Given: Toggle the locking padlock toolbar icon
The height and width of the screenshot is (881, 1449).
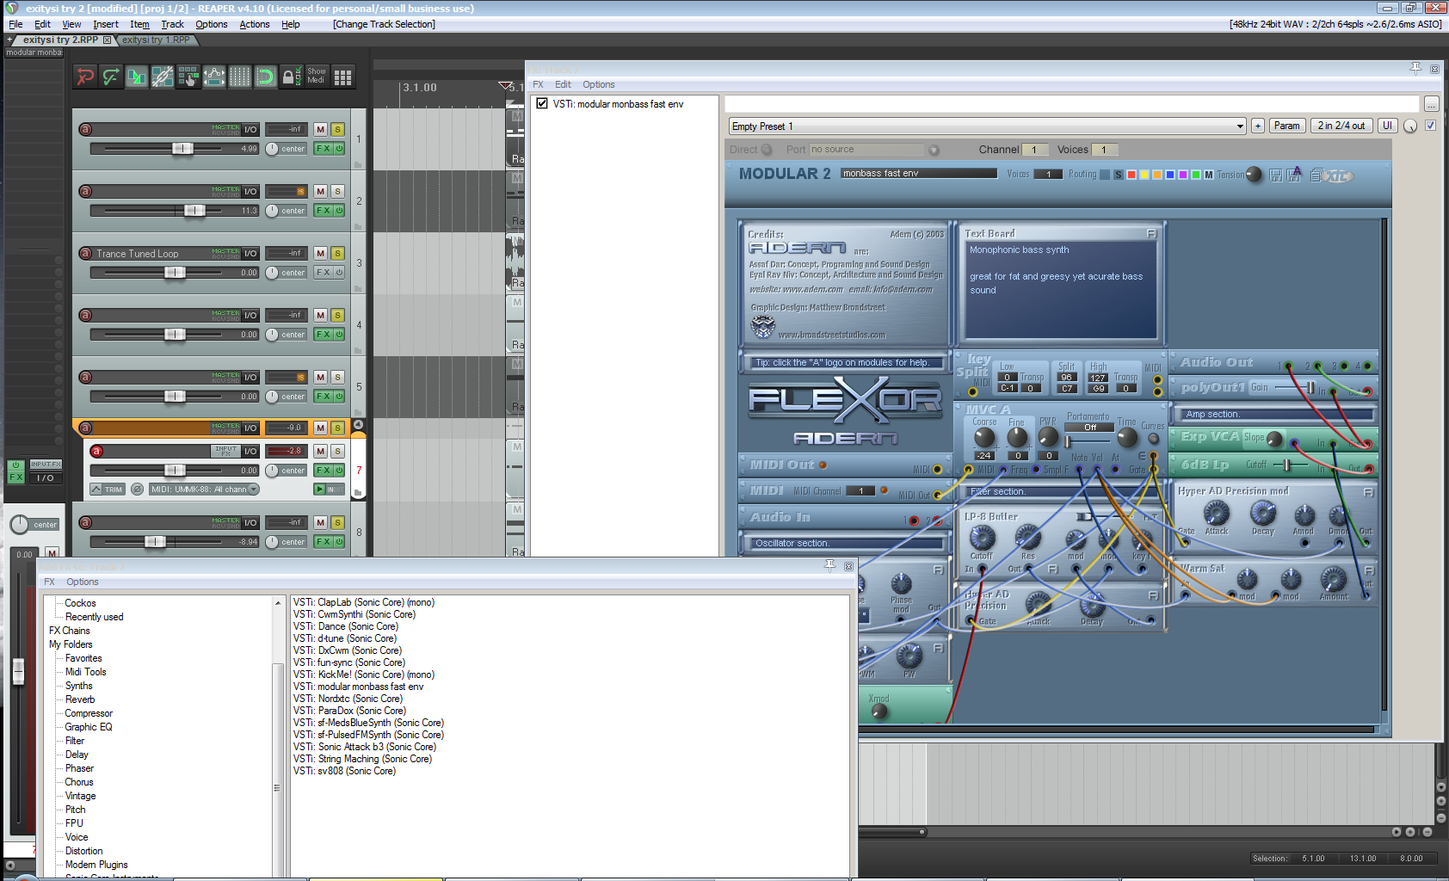Looking at the screenshot, I should [292, 77].
